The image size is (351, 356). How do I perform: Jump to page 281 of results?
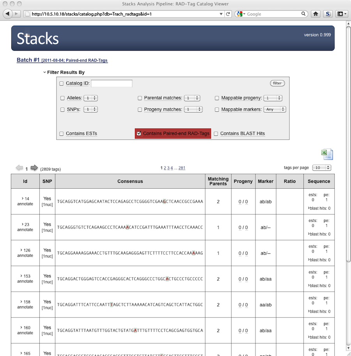(182, 168)
